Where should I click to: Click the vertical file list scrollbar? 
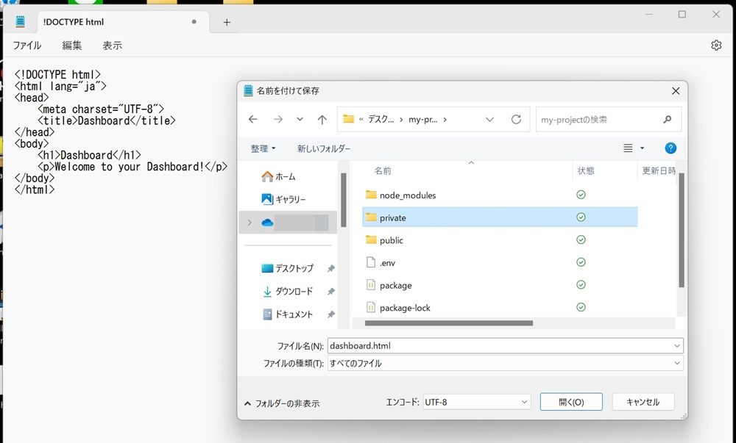click(x=681, y=230)
